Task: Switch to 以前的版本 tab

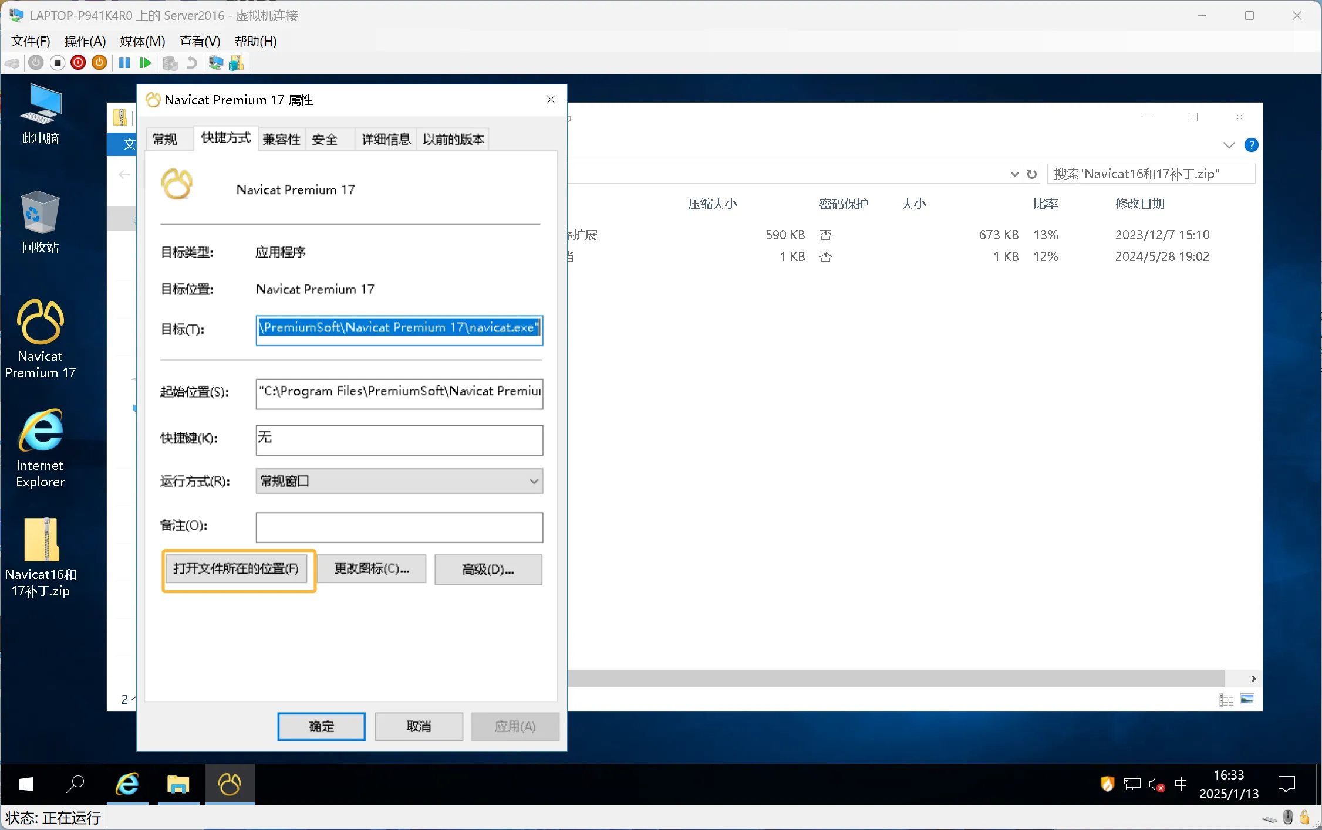Action: point(453,140)
